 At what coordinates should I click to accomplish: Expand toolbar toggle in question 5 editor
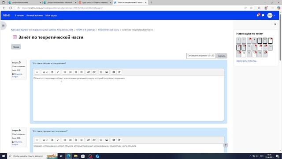point(37,72)
